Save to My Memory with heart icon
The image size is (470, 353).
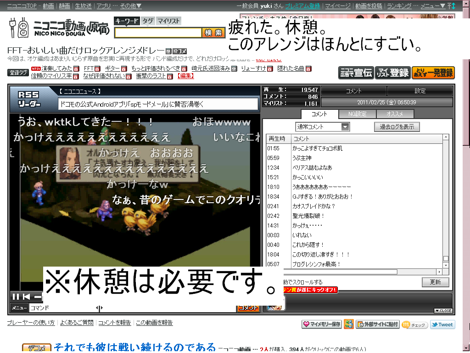click(322, 325)
